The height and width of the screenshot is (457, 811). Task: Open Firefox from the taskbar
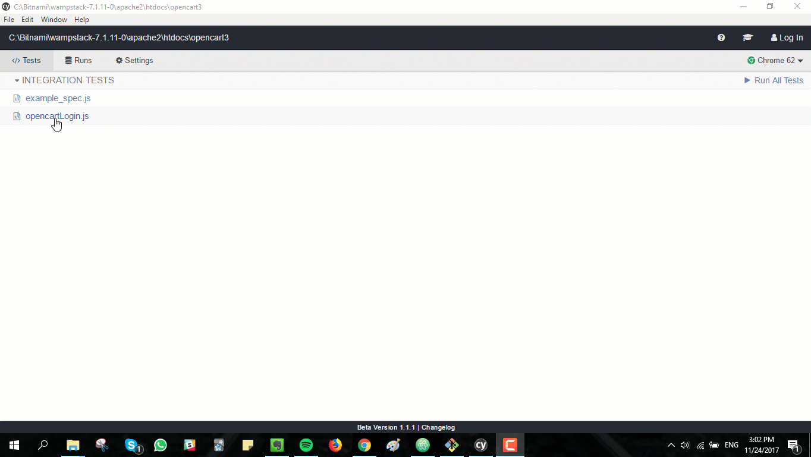[x=335, y=445]
